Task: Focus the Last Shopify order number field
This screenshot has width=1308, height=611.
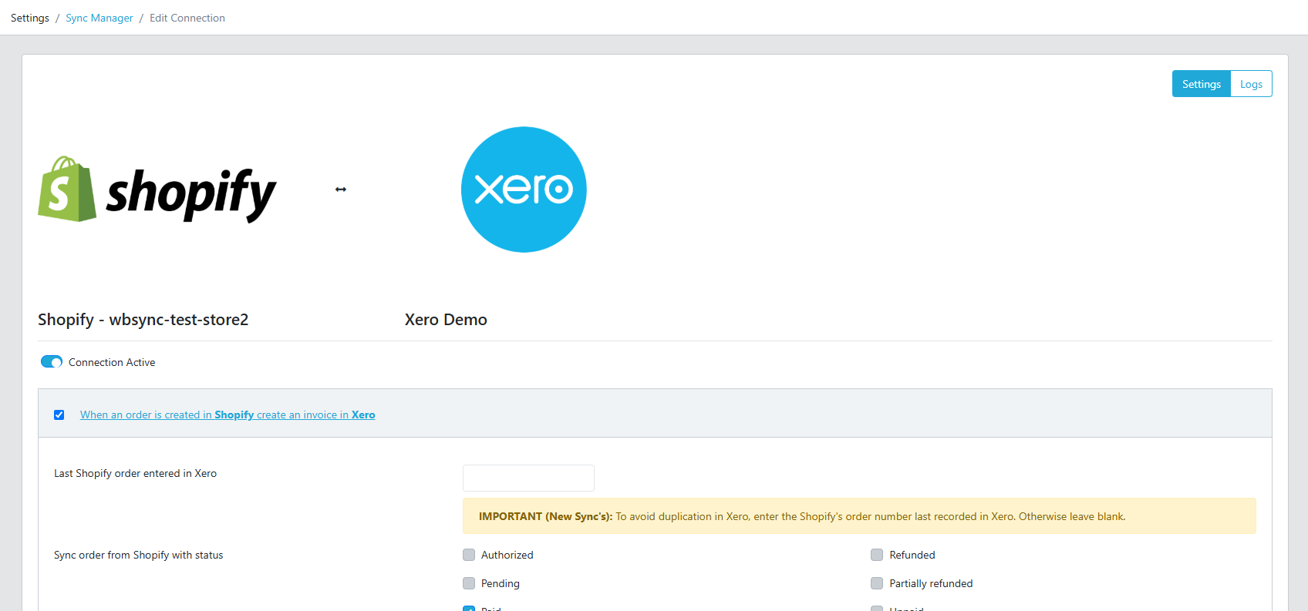Action: click(x=528, y=478)
